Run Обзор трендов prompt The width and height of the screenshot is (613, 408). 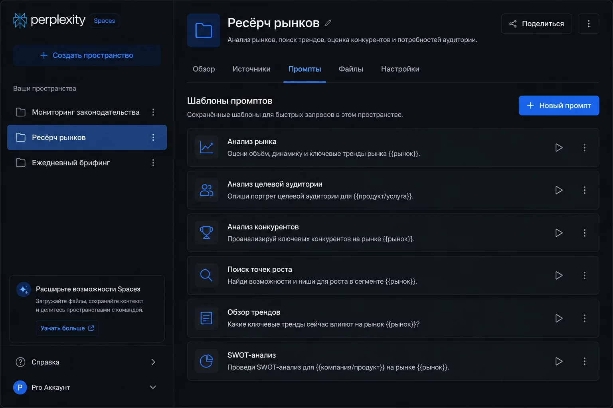point(559,318)
